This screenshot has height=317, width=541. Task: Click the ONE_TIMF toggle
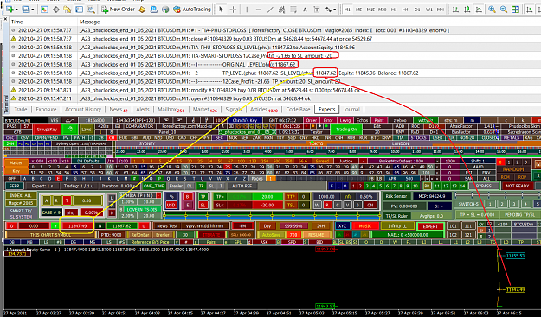[153, 186]
